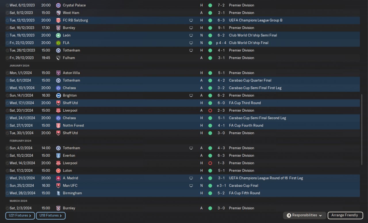Click the Crystal Palace club crest
This screenshot has height=223, width=368.
(58, 5)
